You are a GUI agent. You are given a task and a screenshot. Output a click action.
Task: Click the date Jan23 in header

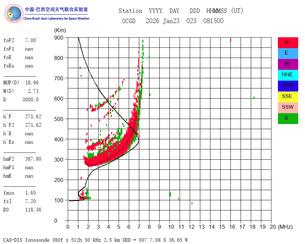171,21
